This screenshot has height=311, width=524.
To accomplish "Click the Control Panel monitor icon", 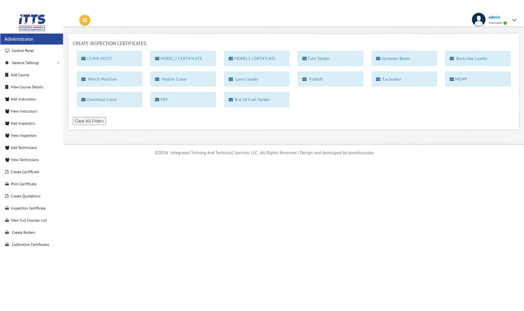I will (7, 51).
